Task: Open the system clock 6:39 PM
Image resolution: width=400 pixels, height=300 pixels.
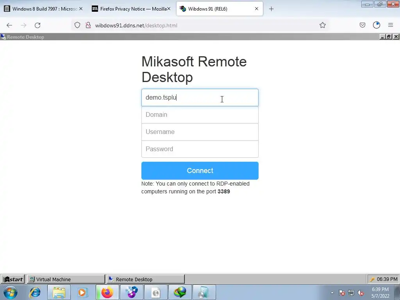Action: point(380,293)
